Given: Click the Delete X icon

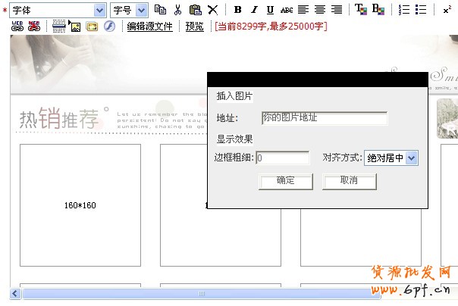Looking at the screenshot, I should pyautogui.click(x=213, y=10).
